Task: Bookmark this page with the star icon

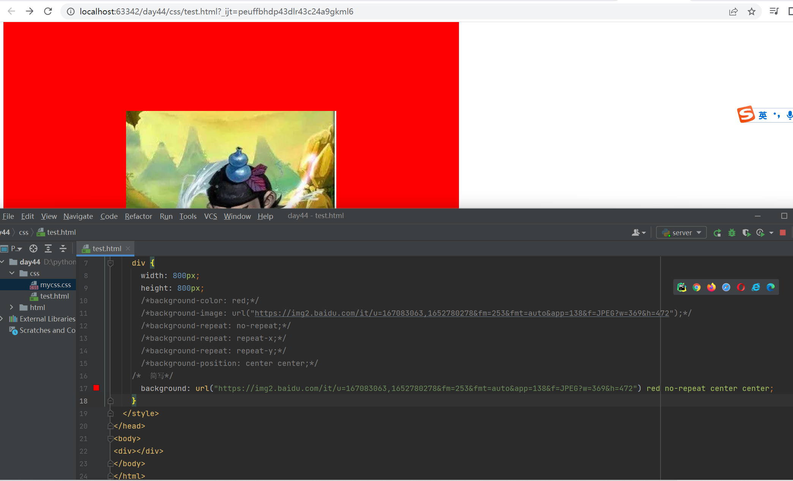Action: click(x=751, y=11)
